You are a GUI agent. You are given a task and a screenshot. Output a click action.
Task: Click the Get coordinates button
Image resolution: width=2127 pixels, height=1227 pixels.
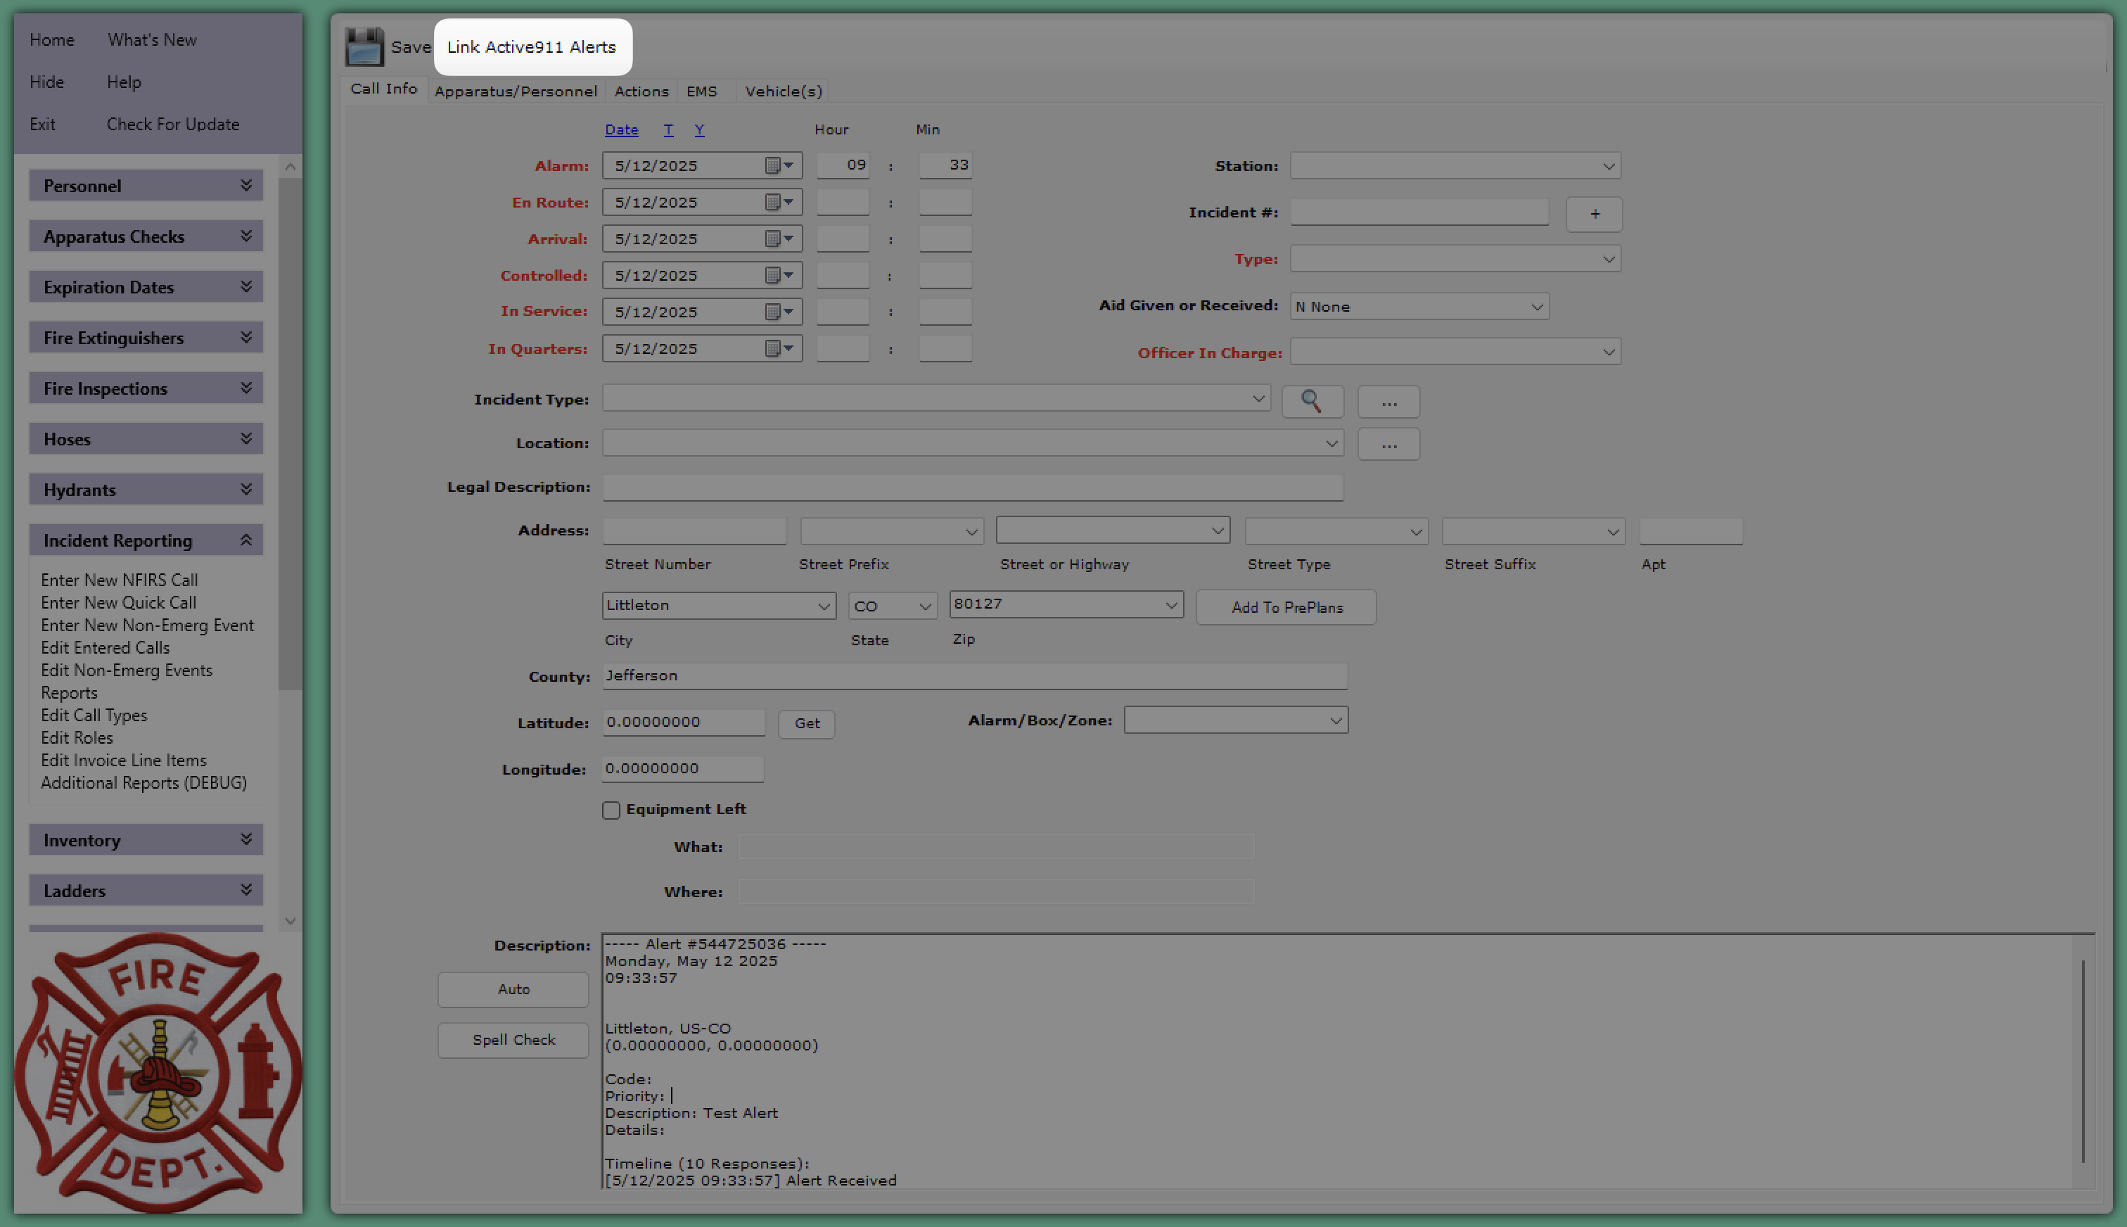pos(806,723)
